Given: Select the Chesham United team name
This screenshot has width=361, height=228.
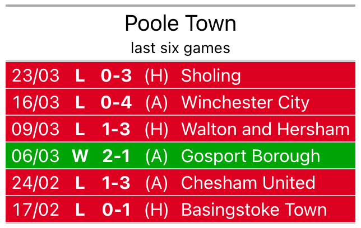Looking at the screenshot, I should 248,183.
